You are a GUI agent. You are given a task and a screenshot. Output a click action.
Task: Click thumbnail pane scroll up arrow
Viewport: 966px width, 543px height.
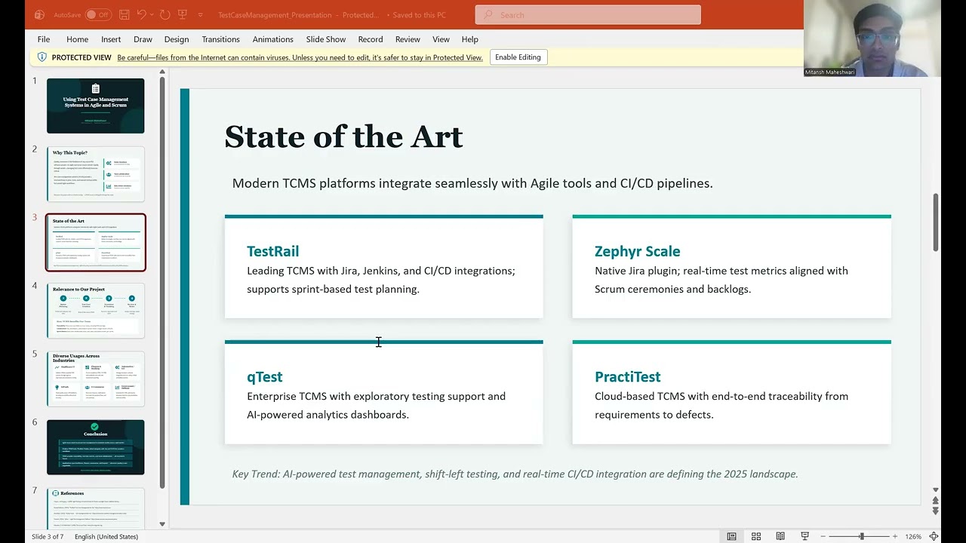click(162, 73)
